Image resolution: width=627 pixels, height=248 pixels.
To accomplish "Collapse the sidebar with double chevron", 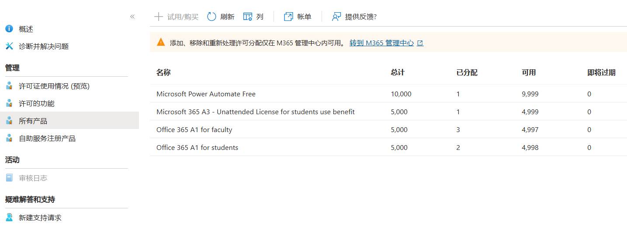I will click(x=132, y=17).
